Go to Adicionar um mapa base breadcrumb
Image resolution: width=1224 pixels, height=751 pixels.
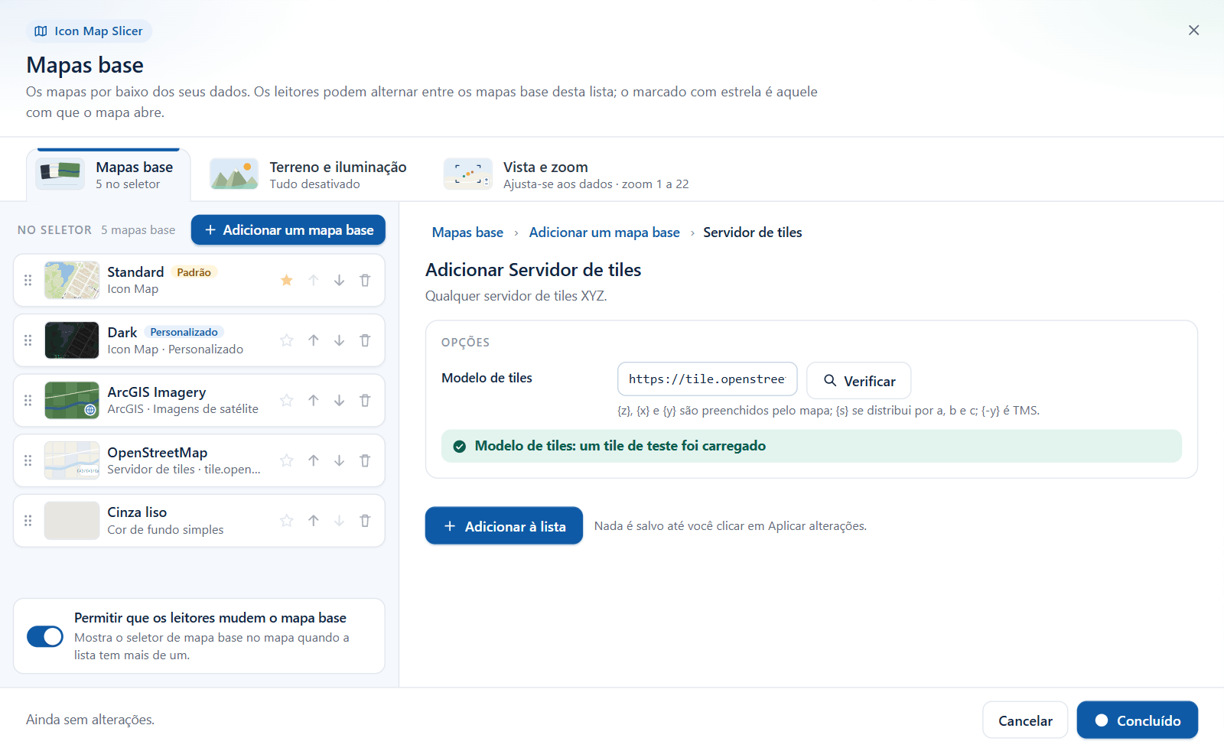tap(604, 232)
